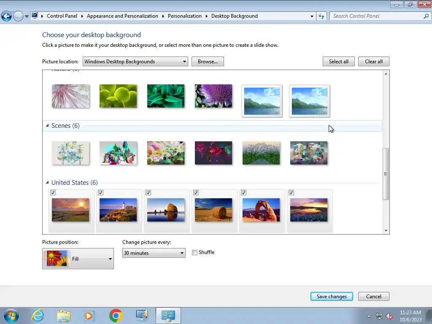Select the dark red floral scene wallpaper
The height and width of the screenshot is (324, 432).
point(213,153)
